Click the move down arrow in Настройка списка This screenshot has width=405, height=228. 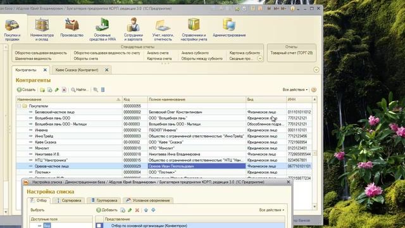(153, 210)
